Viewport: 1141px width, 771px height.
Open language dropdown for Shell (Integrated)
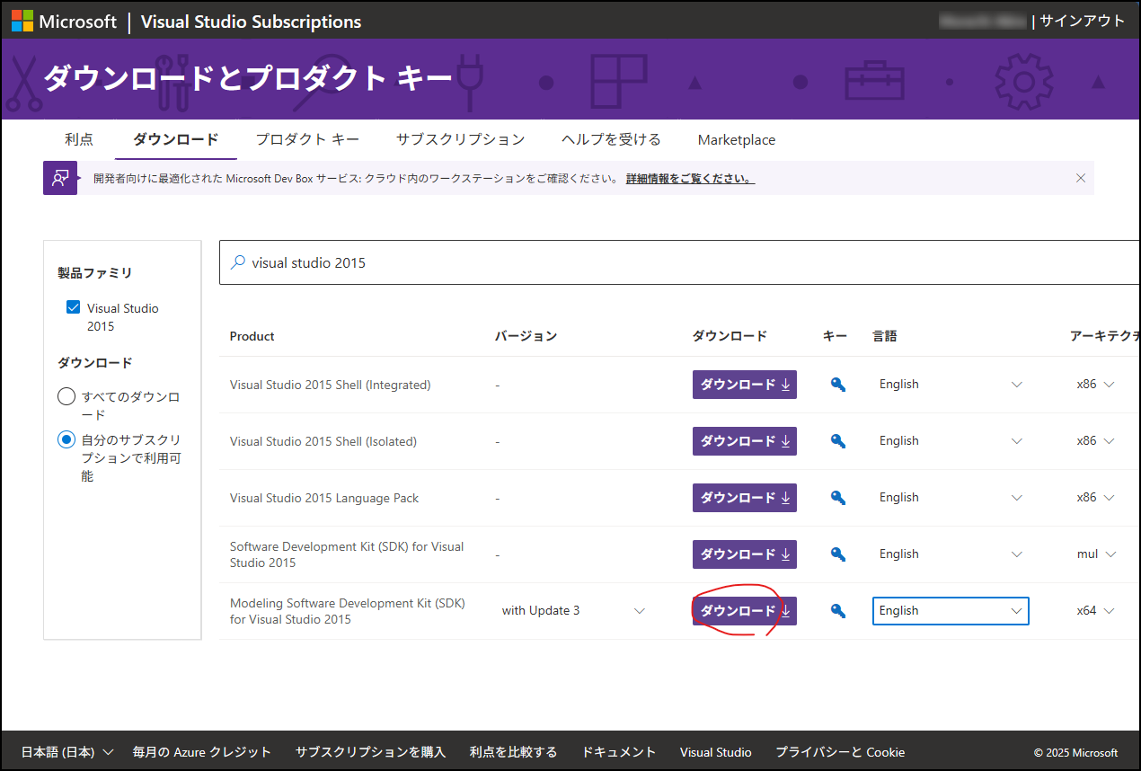tap(951, 385)
